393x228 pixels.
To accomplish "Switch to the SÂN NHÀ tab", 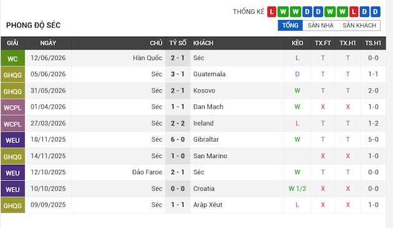I will (321, 26).
